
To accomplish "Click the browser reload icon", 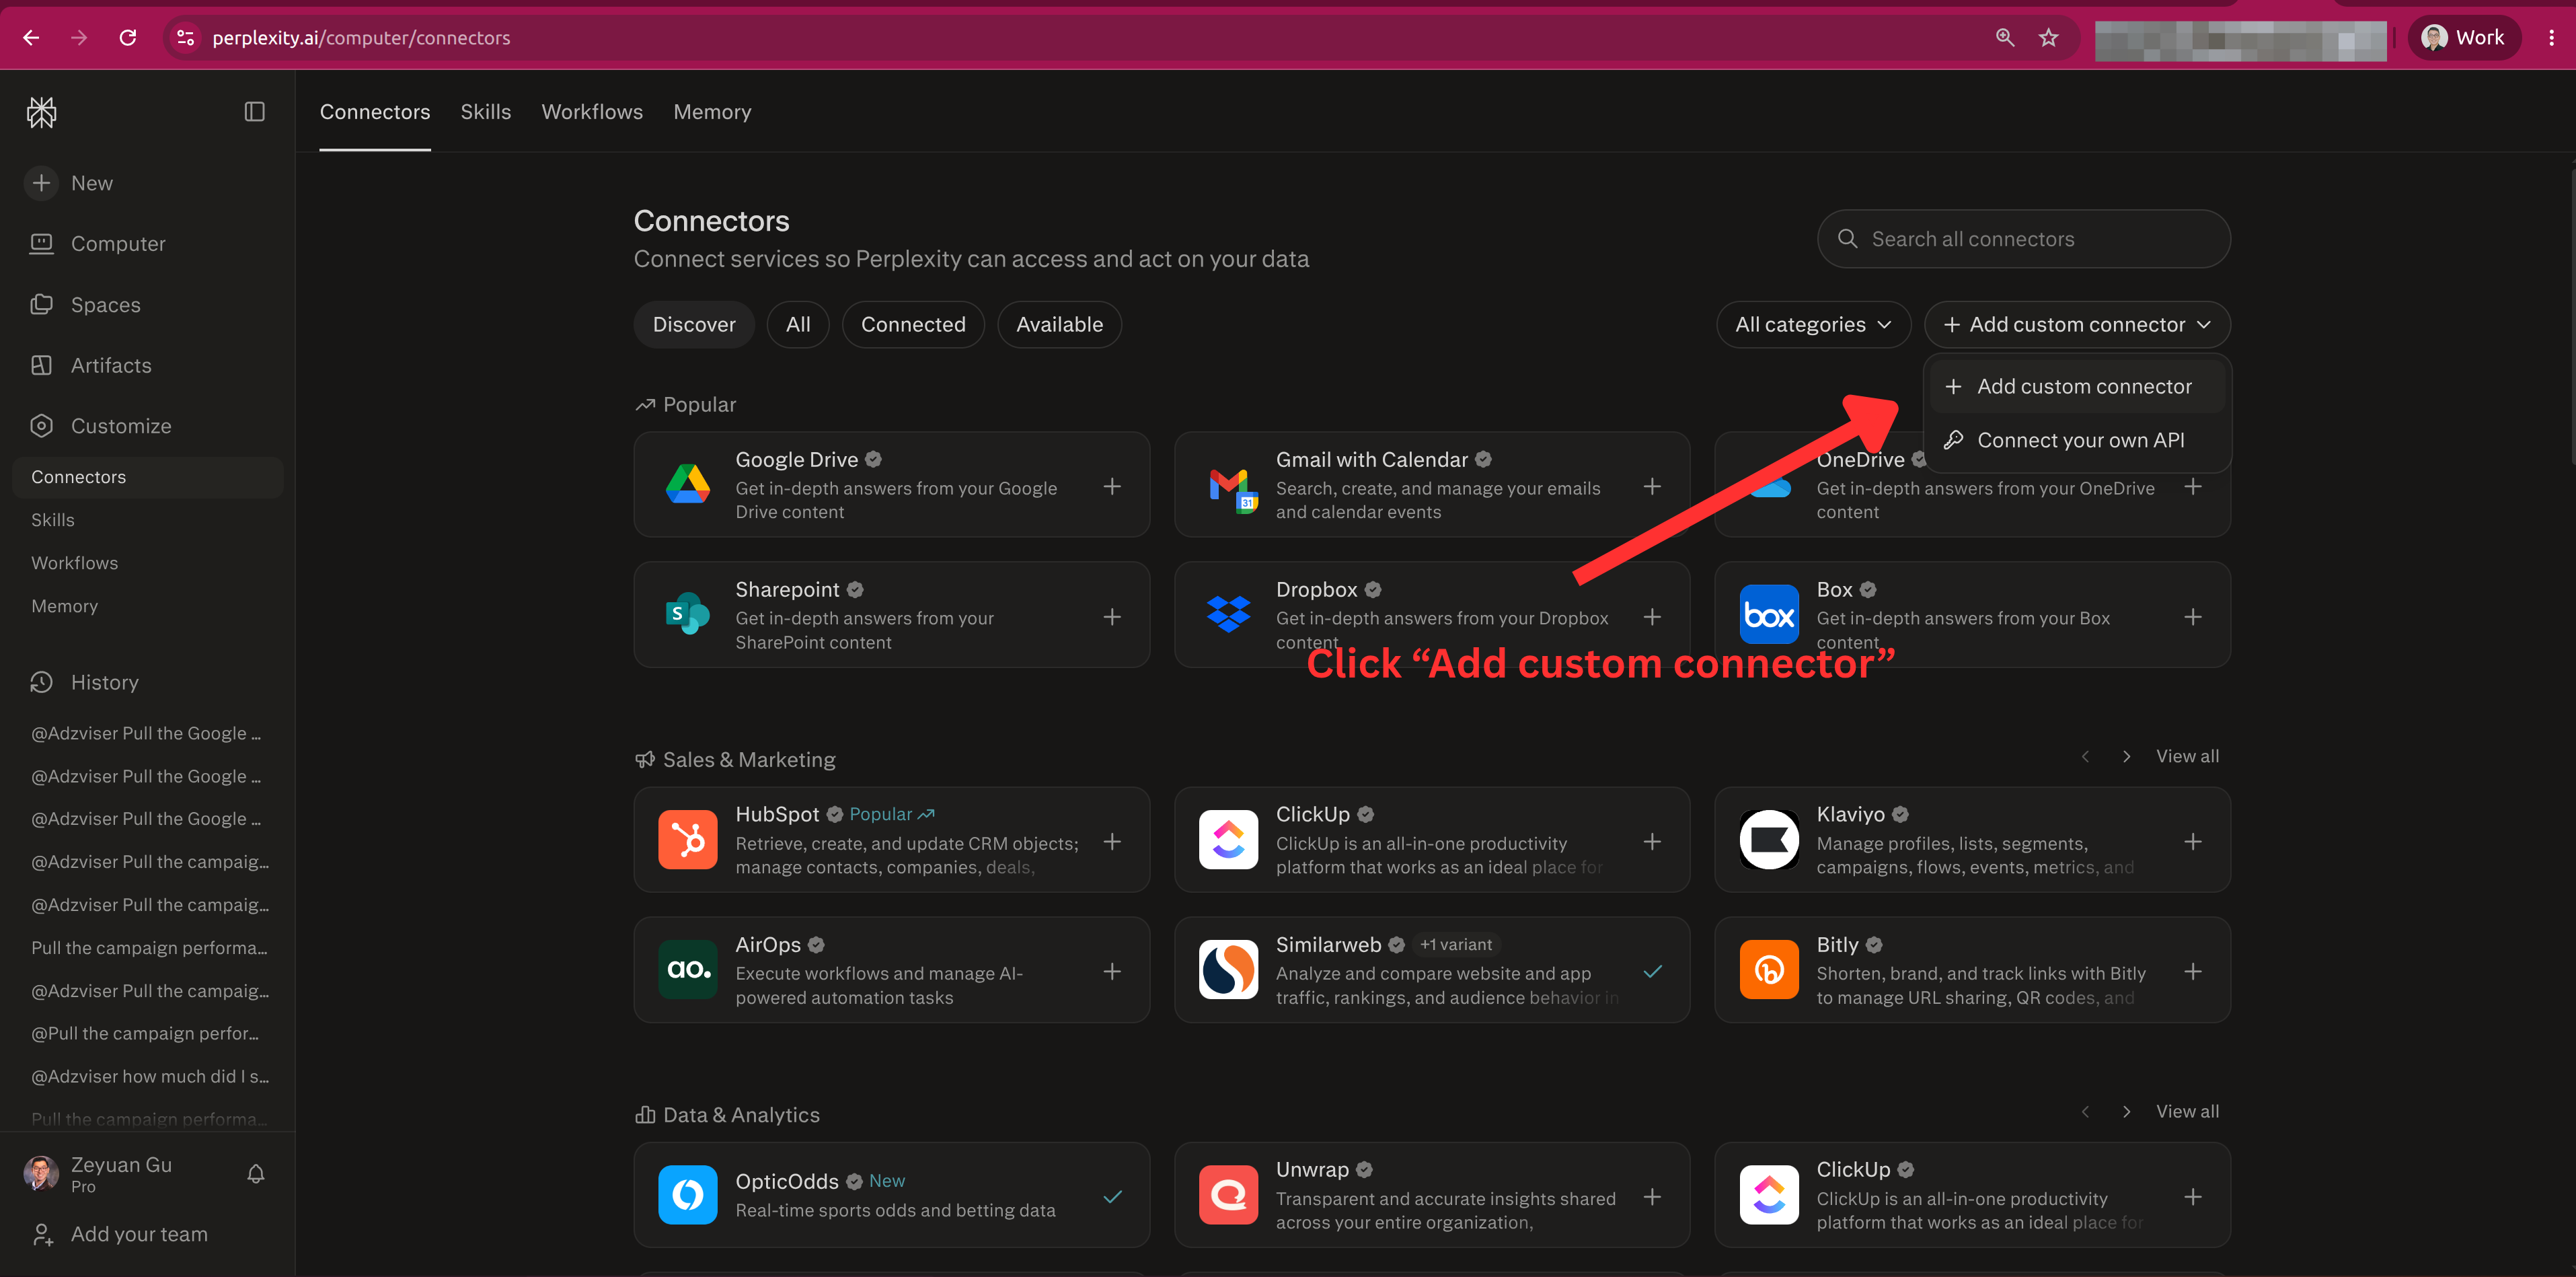I will pos(128,38).
